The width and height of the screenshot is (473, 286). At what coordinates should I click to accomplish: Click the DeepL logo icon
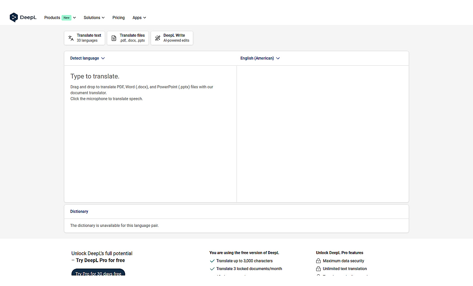tap(13, 17)
